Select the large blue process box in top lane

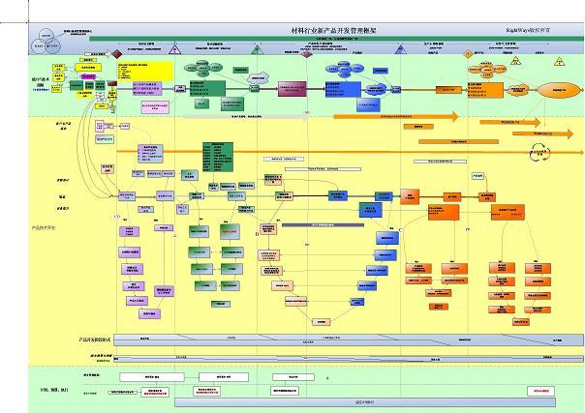343,89
